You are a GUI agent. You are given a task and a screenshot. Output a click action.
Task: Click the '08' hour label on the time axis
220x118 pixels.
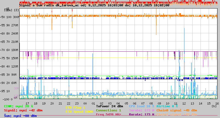click(x=151, y=103)
